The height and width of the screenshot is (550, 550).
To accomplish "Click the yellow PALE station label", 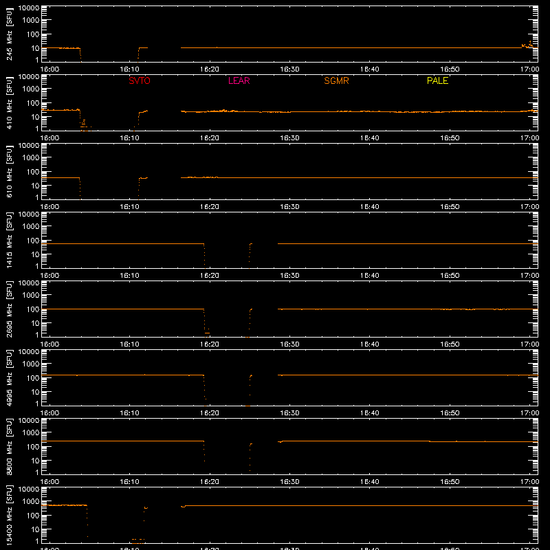I will [x=437, y=80].
